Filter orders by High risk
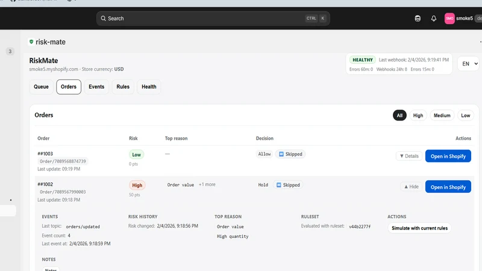Image resolution: width=482 pixels, height=271 pixels. click(x=418, y=115)
